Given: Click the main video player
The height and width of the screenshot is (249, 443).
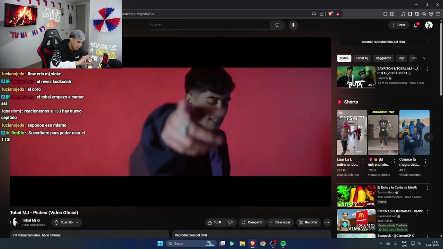Looking at the screenshot, I should (x=171, y=122).
